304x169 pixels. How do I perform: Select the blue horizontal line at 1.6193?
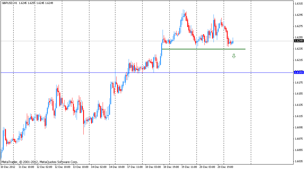coord(147,73)
